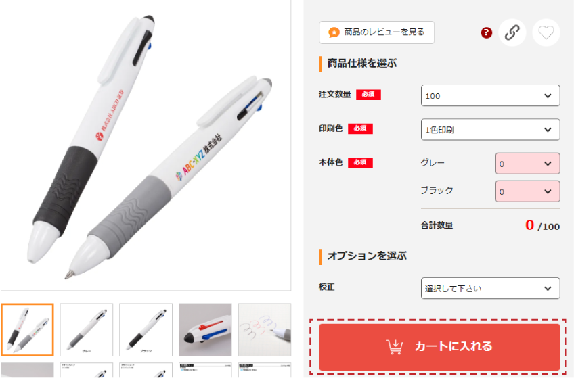Click the カートに入れる button
The image size is (574, 378).
coord(439,347)
